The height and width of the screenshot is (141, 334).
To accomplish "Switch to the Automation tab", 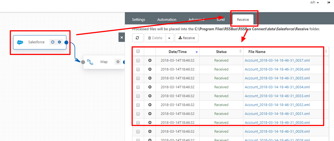I will click(x=167, y=19).
